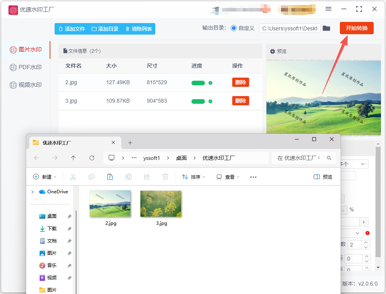Viewport: 386px width, 294px height.
Task: Click the 2.jpg green progress bar
Action: [x=198, y=83]
